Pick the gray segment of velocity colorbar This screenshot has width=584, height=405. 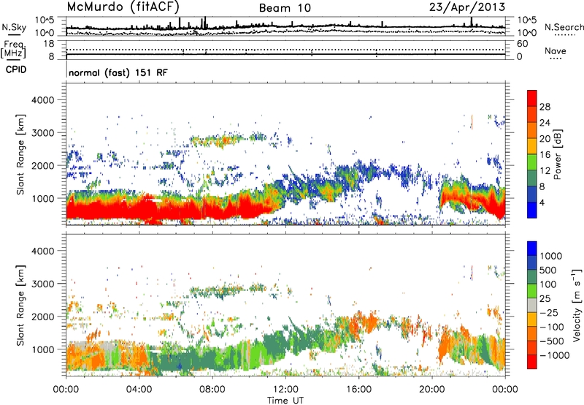tap(532, 305)
